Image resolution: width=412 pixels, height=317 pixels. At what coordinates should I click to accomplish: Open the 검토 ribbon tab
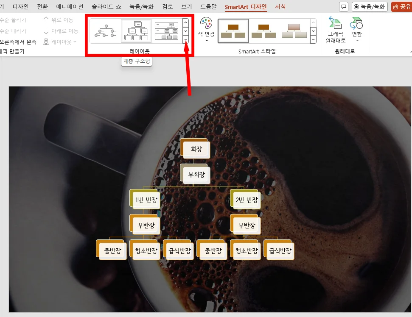167,6
